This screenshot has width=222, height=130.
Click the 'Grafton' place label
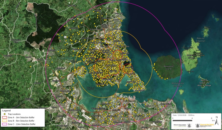click(x=128, y=109)
